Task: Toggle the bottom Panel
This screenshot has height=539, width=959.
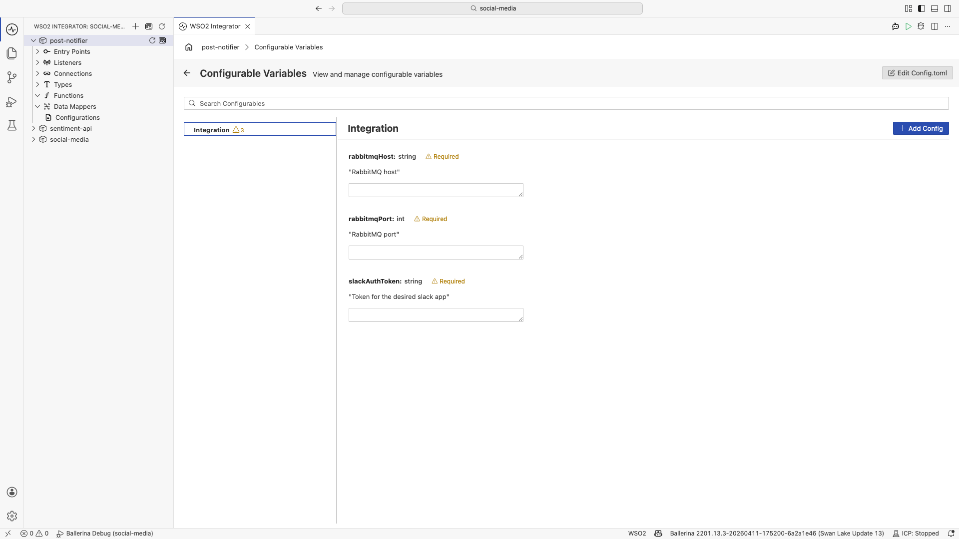Action: tap(935, 8)
